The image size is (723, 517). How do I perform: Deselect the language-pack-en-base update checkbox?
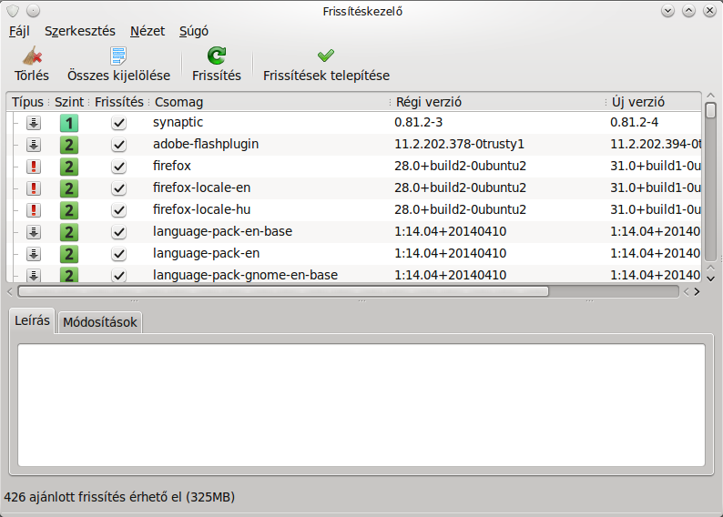[x=119, y=232]
